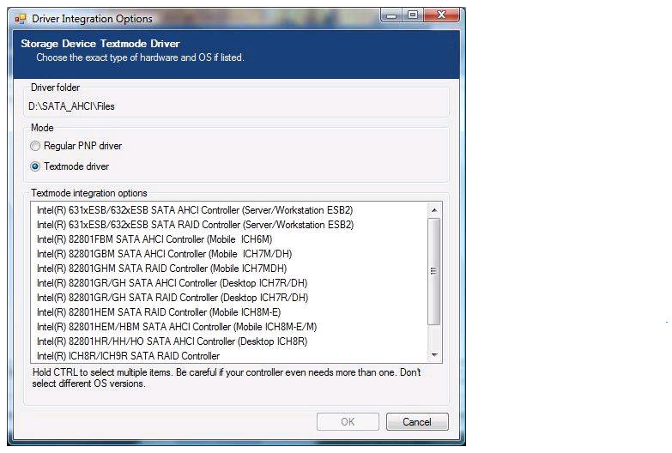Screen dimensions: 672x453
Task: Click the list scrollbar up arrow
Action: pos(434,210)
